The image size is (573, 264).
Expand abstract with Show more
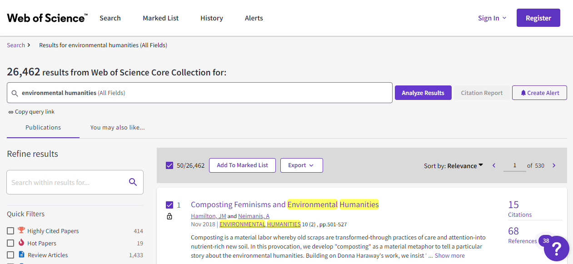(x=450, y=255)
